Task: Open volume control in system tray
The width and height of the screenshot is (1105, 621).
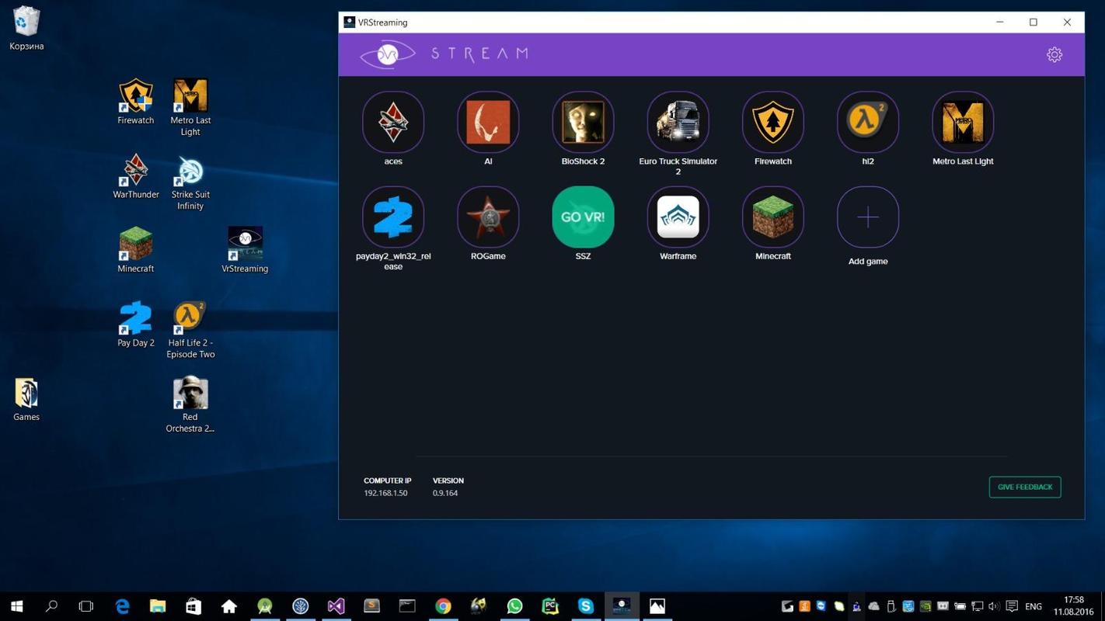Action: pyautogui.click(x=994, y=606)
